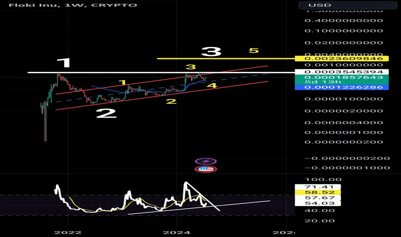Image resolution: width=401 pixels, height=237 pixels.
Task: Click the 20.00 RSI axis label
Action: 320,221
